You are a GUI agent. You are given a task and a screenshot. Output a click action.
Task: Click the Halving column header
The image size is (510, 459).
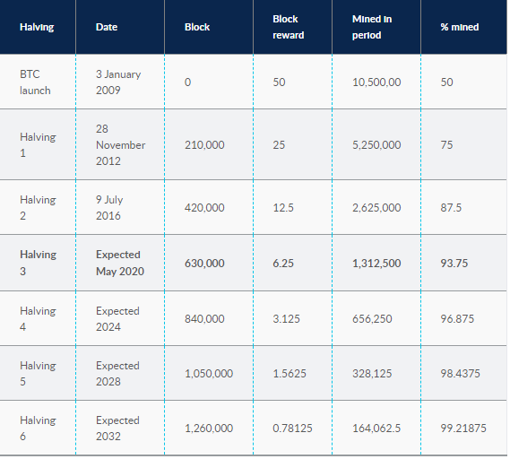click(x=37, y=27)
